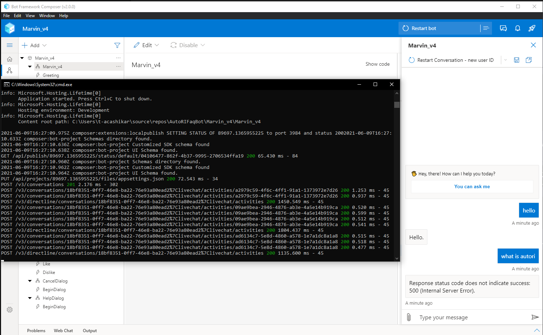Switch to the Output tab
The height and width of the screenshot is (335, 543).
point(90,330)
